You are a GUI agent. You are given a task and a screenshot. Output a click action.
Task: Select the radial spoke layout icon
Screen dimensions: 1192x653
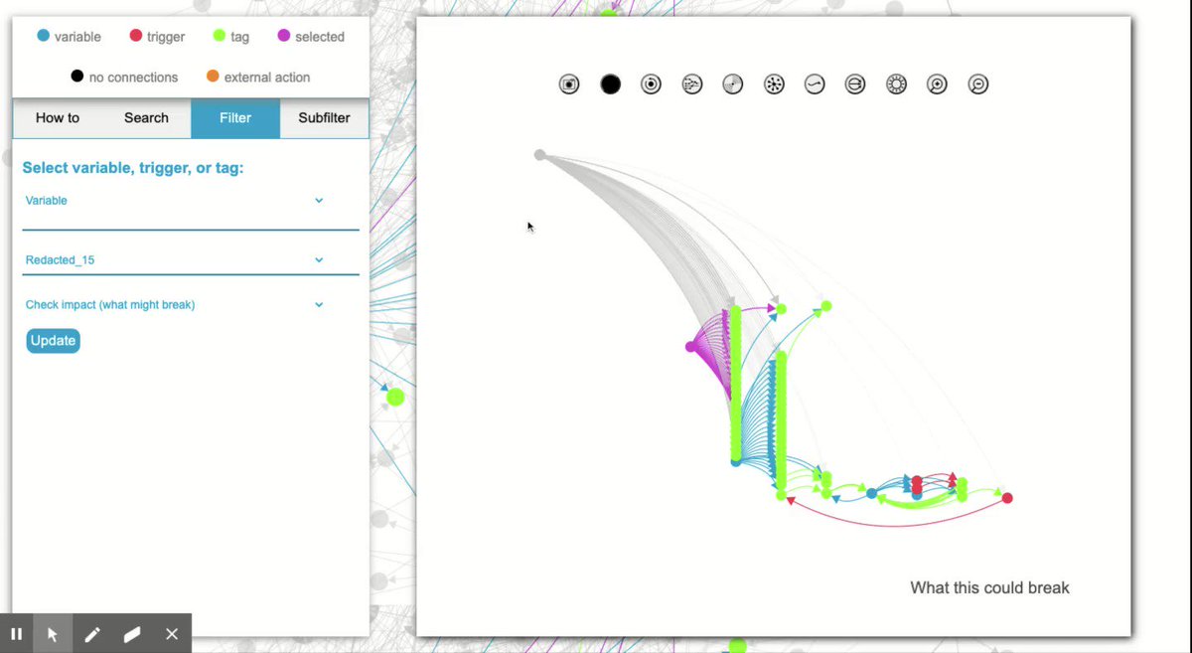(x=774, y=84)
